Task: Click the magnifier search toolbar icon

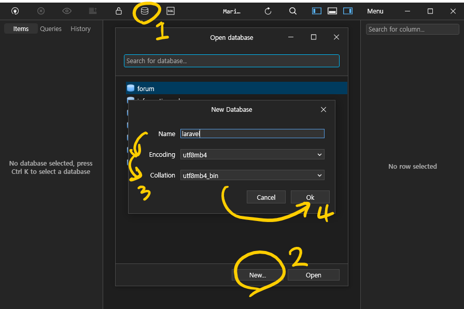Action: (293, 11)
